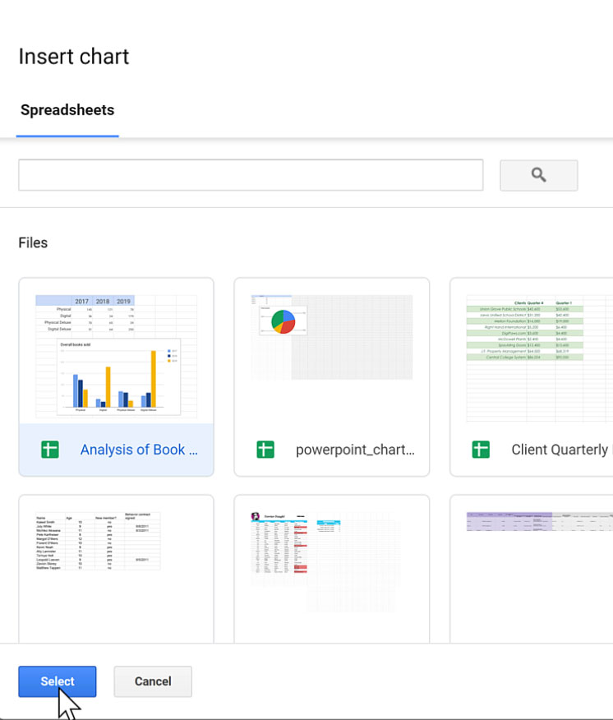Select the thumbnail with red-highlighted spreadsheet rows

[331, 567]
